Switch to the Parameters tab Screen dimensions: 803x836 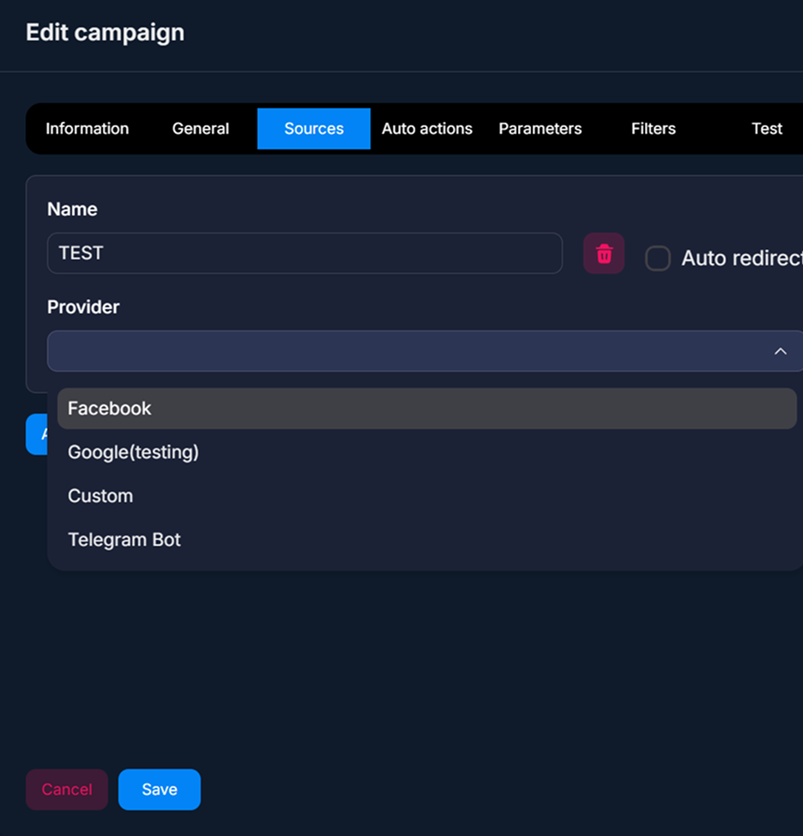click(x=540, y=129)
